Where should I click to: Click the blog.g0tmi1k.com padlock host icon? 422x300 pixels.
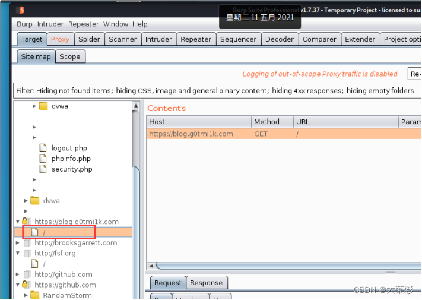coord(26,222)
